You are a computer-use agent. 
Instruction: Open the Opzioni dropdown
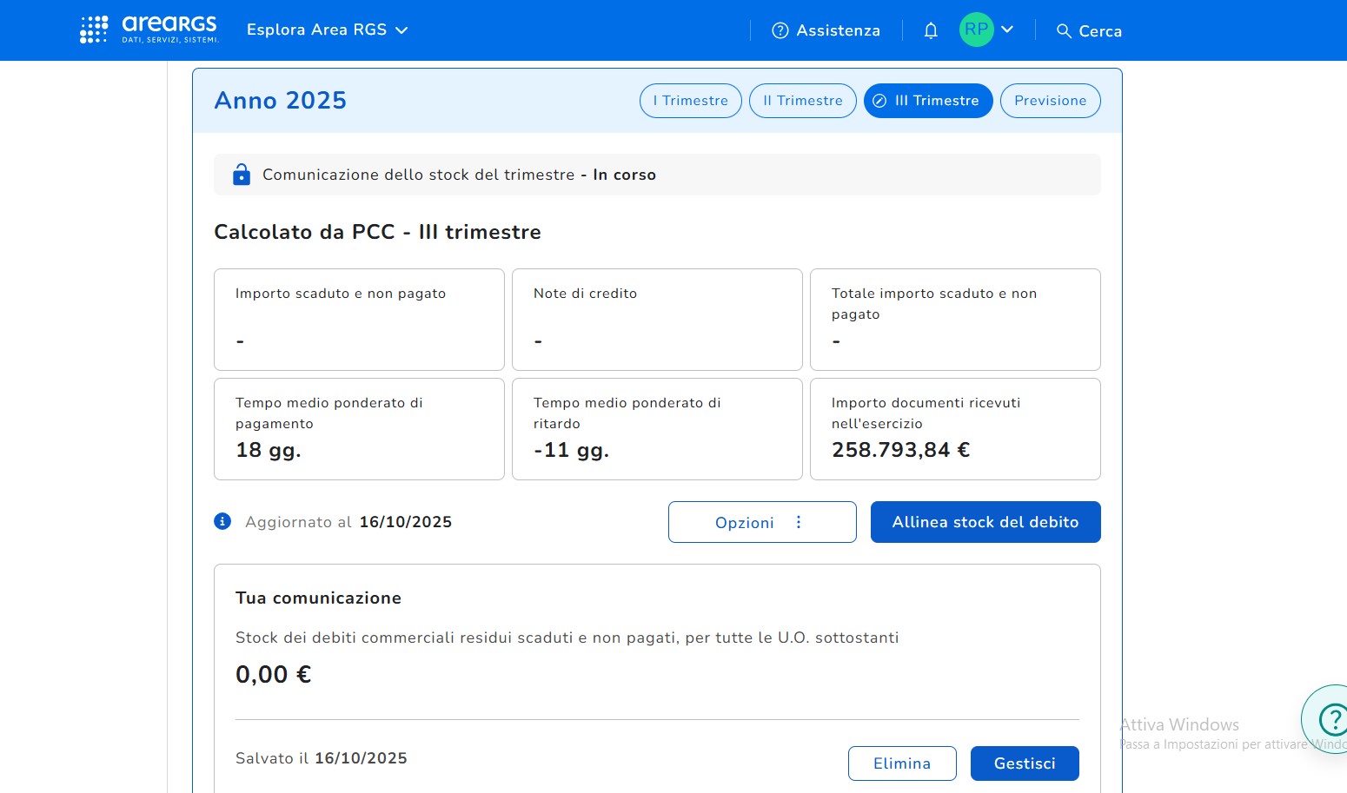tap(761, 522)
